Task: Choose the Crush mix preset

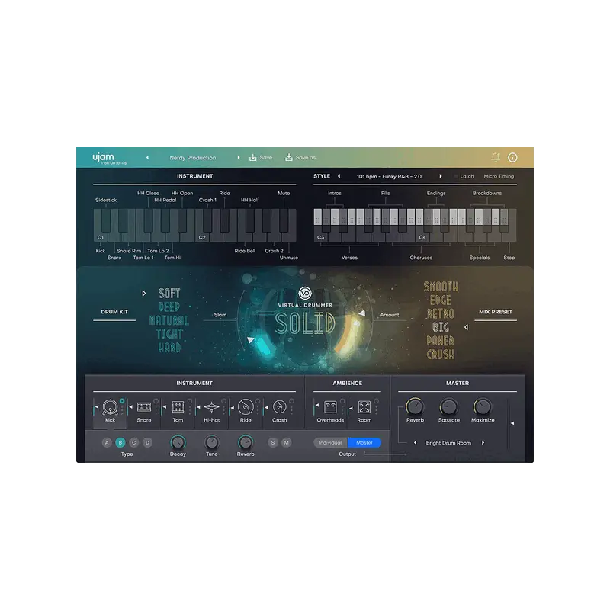Action: [441, 355]
